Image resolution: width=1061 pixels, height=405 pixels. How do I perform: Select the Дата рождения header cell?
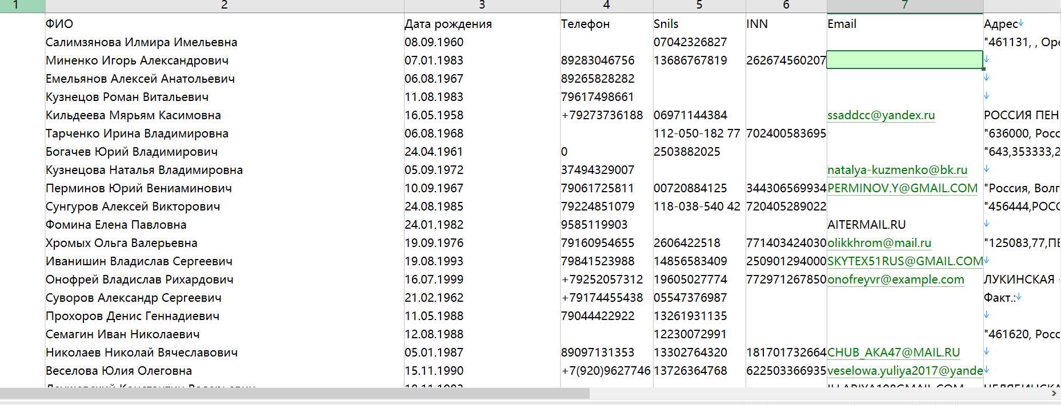click(x=482, y=24)
